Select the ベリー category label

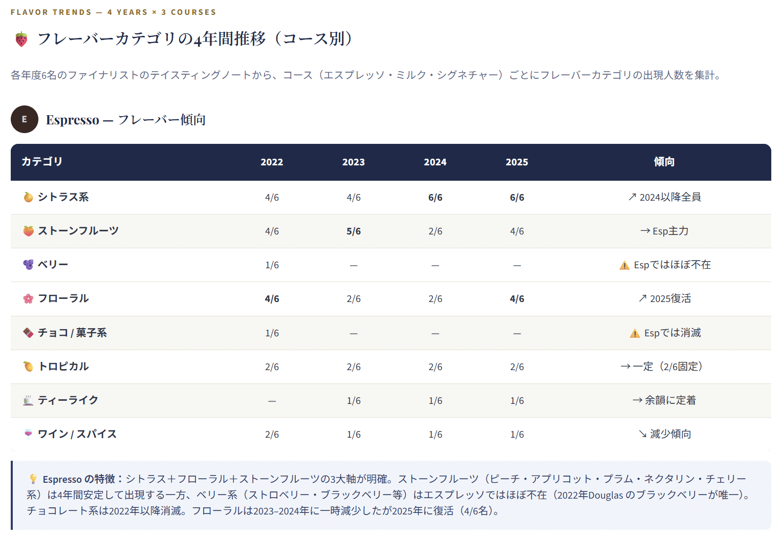tap(53, 265)
